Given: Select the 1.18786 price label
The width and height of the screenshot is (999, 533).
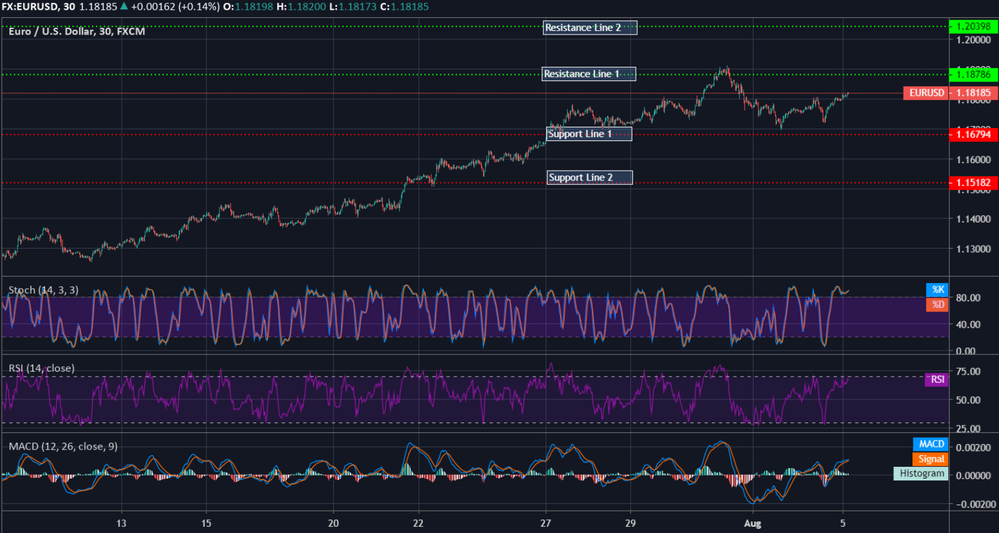Looking at the screenshot, I should point(974,74).
